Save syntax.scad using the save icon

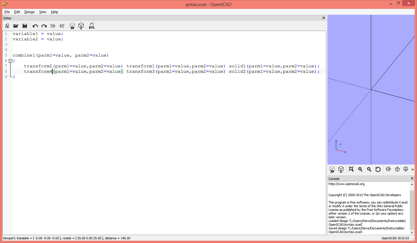point(25,26)
